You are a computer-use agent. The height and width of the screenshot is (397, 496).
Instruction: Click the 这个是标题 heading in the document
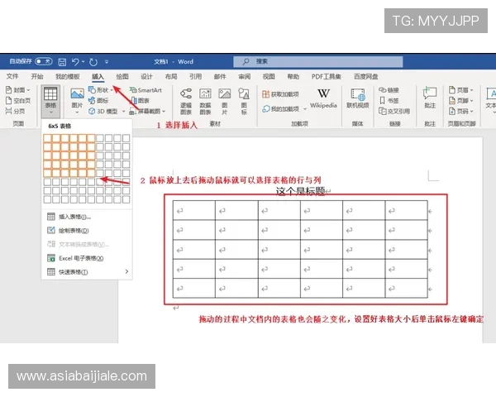click(x=301, y=191)
